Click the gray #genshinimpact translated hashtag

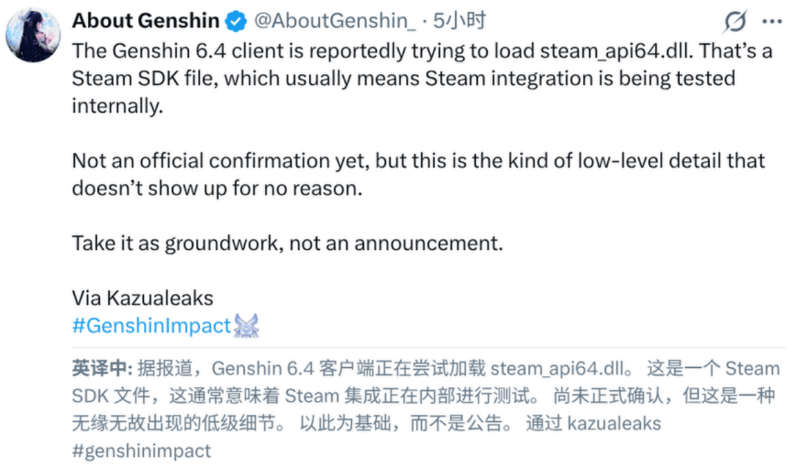coord(141,451)
